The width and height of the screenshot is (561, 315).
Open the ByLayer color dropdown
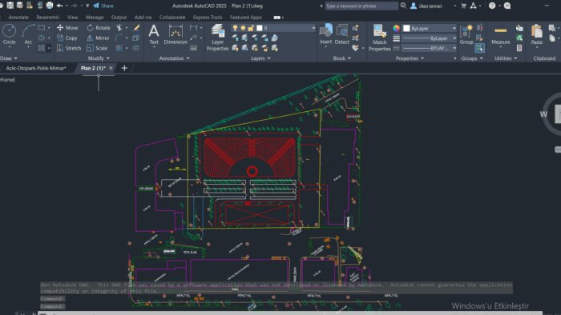tap(454, 28)
